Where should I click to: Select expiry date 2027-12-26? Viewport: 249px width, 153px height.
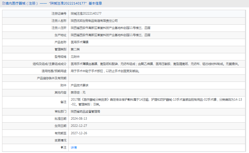point(79,133)
